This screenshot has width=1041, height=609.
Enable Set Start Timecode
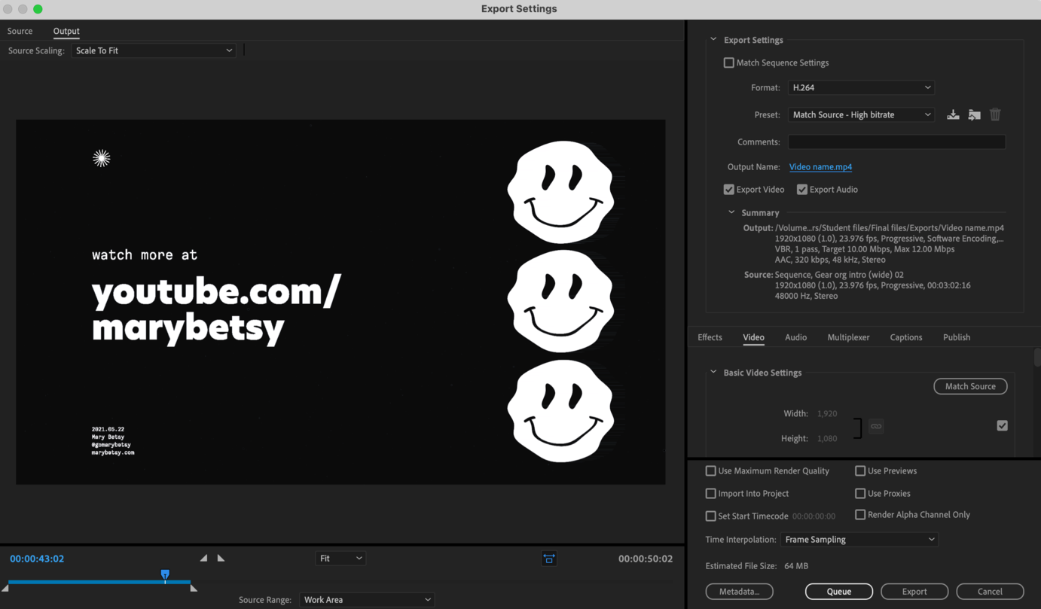point(710,516)
